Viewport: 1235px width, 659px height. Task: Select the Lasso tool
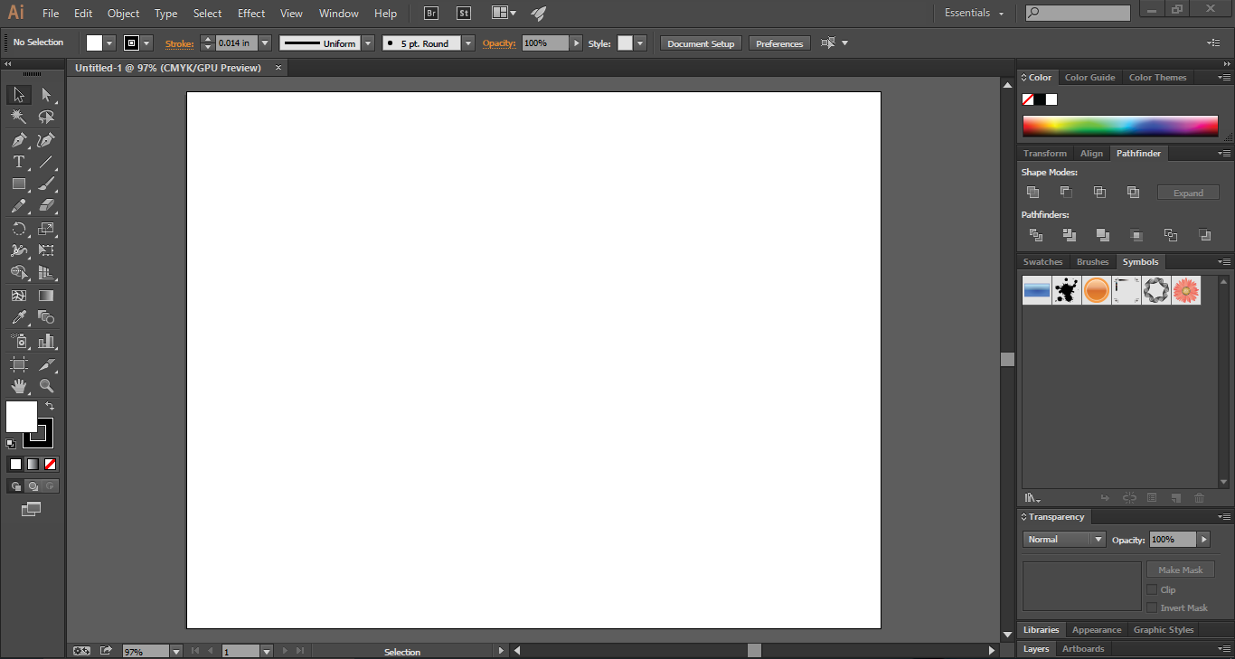coord(47,118)
